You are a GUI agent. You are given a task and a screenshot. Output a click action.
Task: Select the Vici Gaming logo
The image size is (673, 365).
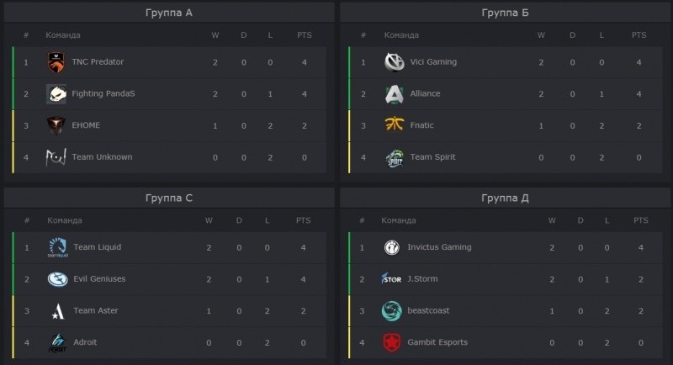[x=394, y=62]
